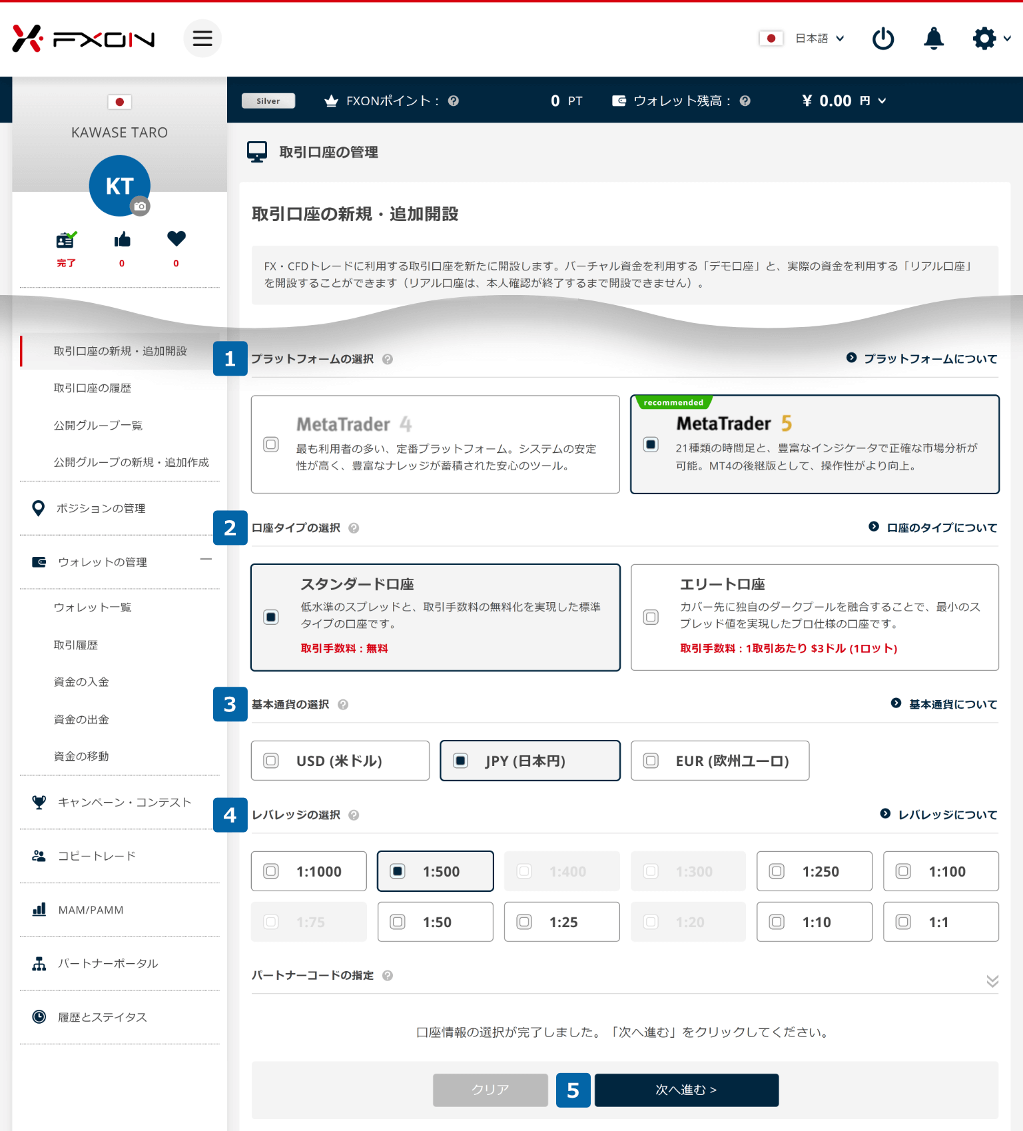Click the パートナーポータル sitemap icon
The width and height of the screenshot is (1023, 1131).
click(x=39, y=963)
